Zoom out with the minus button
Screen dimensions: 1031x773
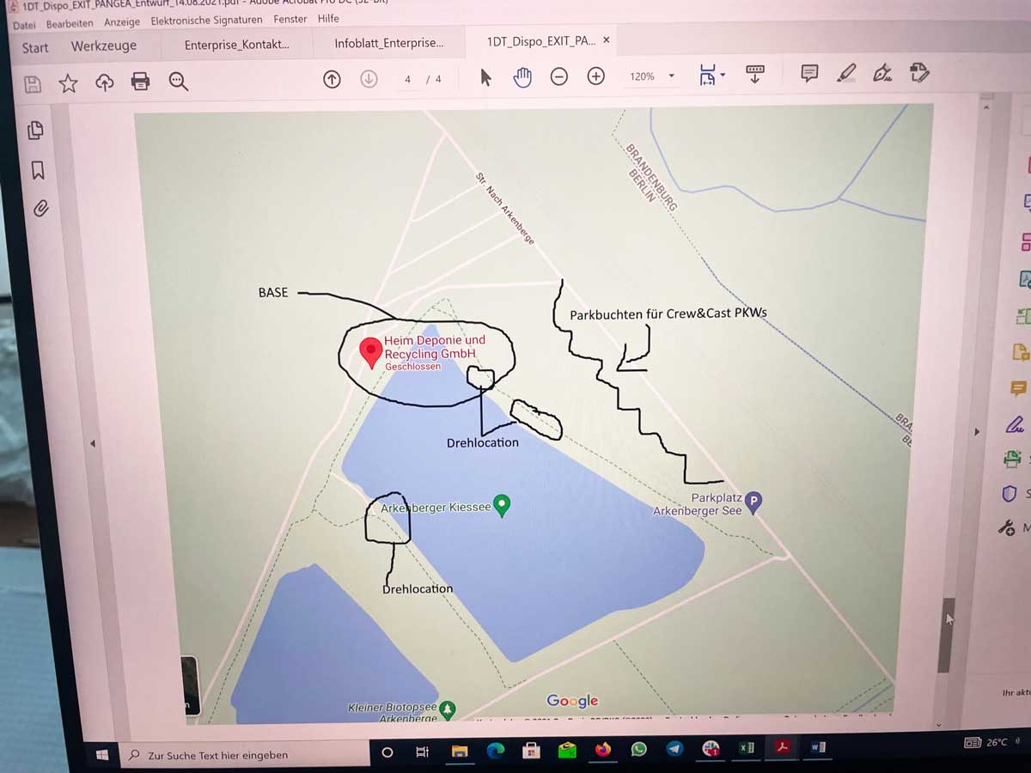[559, 77]
